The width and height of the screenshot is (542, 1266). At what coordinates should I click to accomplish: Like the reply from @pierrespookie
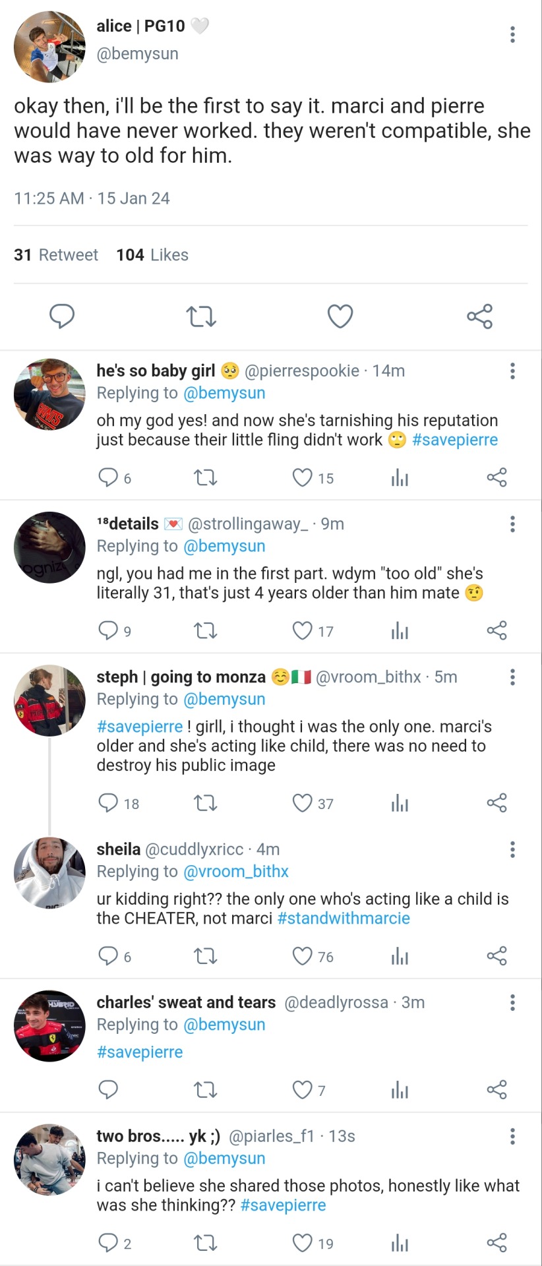(x=302, y=477)
